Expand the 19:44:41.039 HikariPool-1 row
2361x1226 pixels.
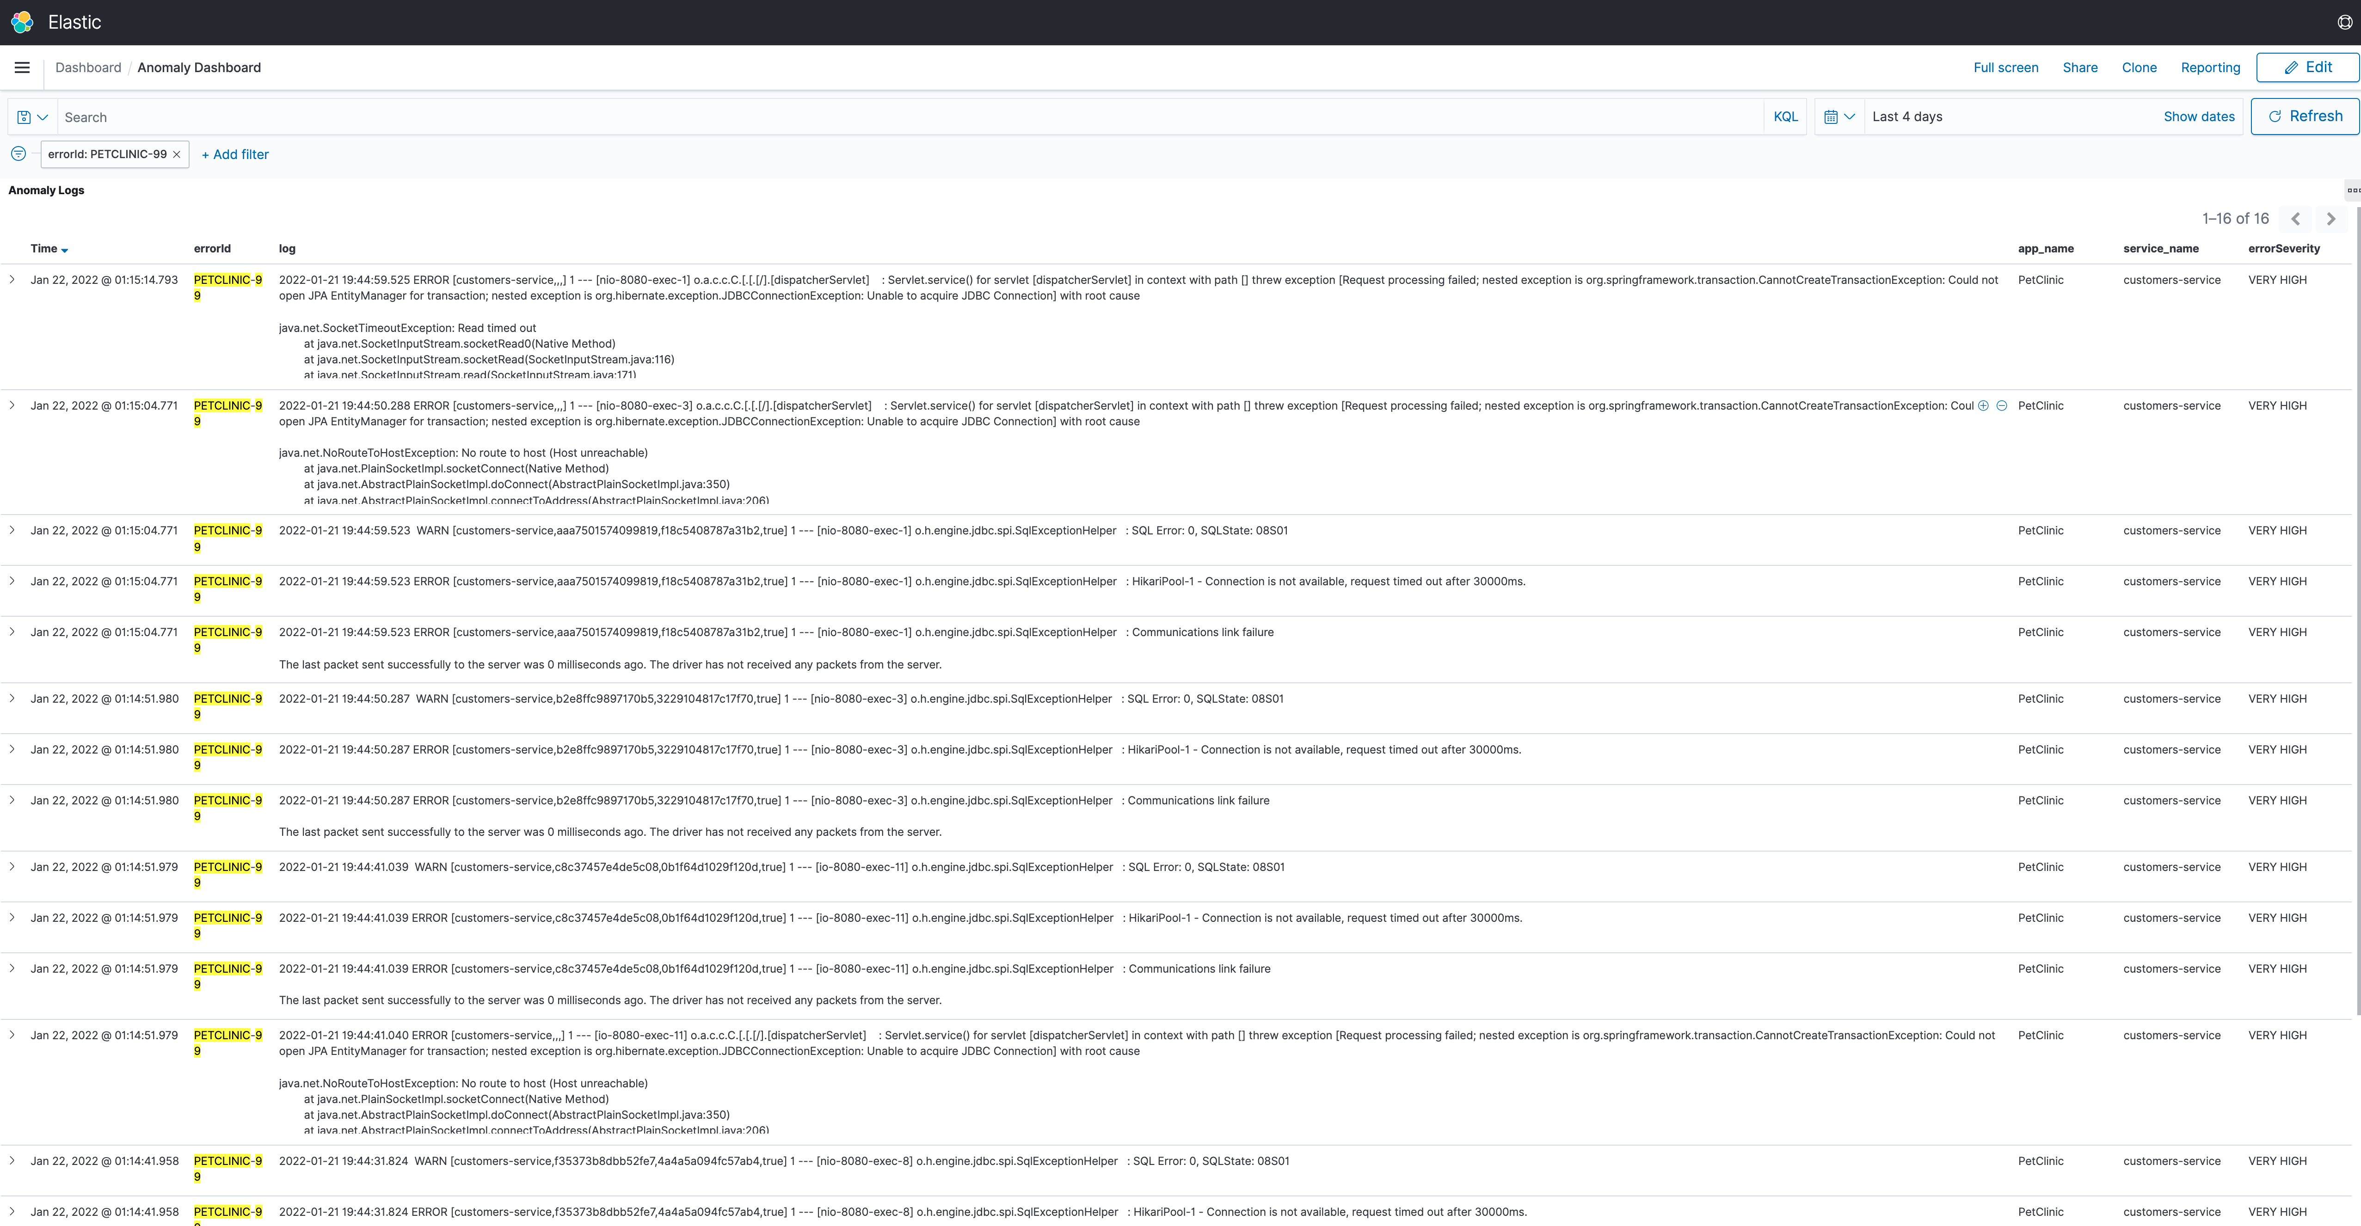pos(12,917)
